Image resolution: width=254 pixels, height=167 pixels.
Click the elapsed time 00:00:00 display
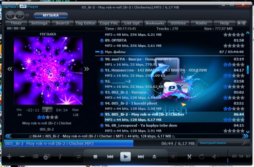pyautogui.click(x=16, y=28)
